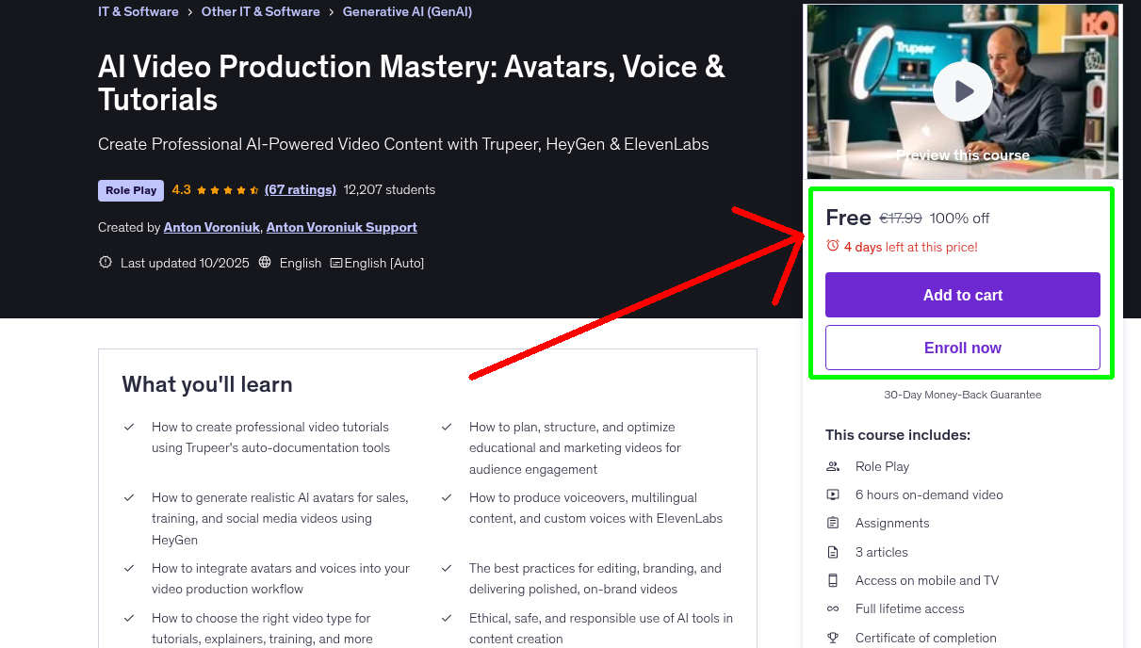Click the last updated clock icon
This screenshot has width=1141, height=648.
click(x=105, y=263)
